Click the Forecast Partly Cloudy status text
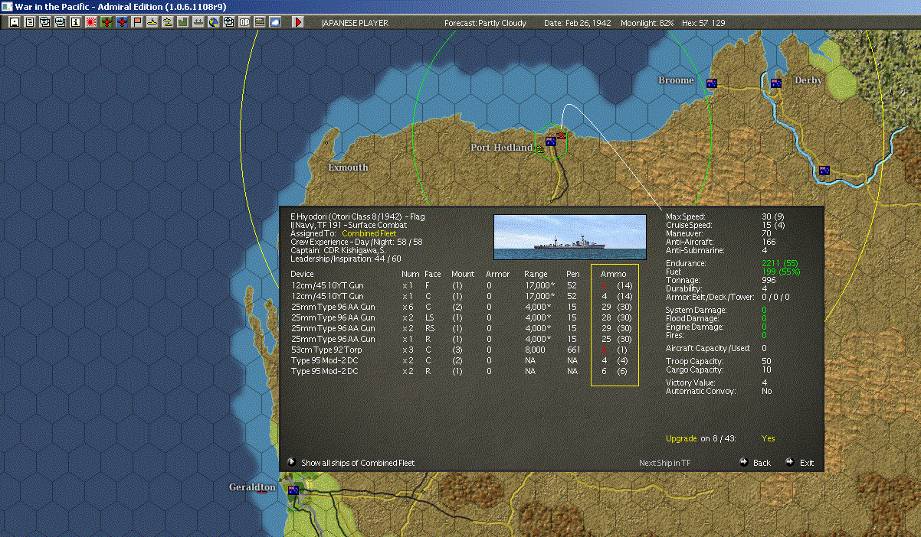 point(485,23)
